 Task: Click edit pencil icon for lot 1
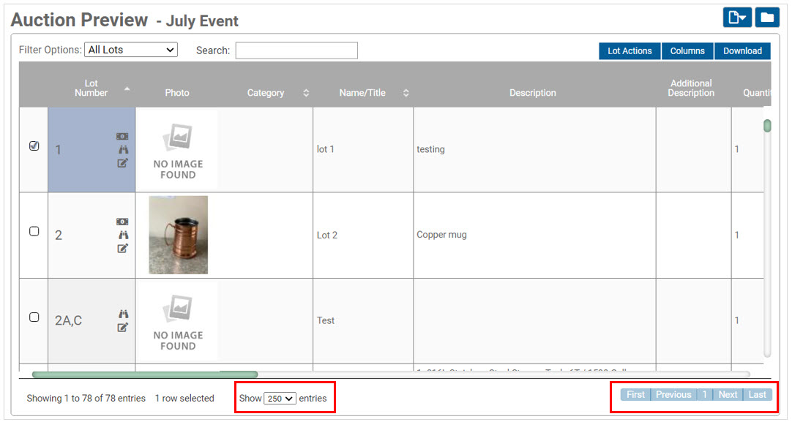click(123, 163)
